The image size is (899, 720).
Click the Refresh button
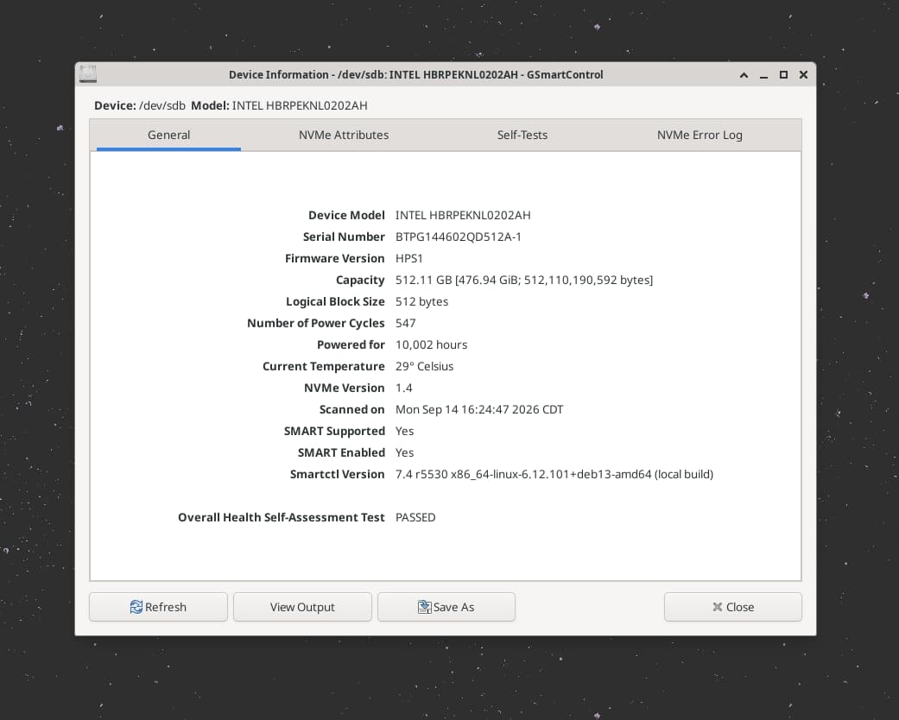(x=158, y=607)
